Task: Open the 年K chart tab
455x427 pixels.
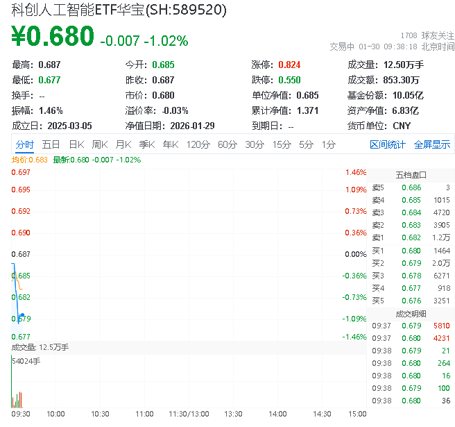Action: point(171,144)
